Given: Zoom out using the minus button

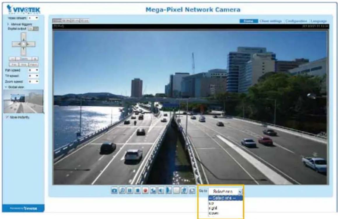Looking at the screenshot, I should point(12,59).
